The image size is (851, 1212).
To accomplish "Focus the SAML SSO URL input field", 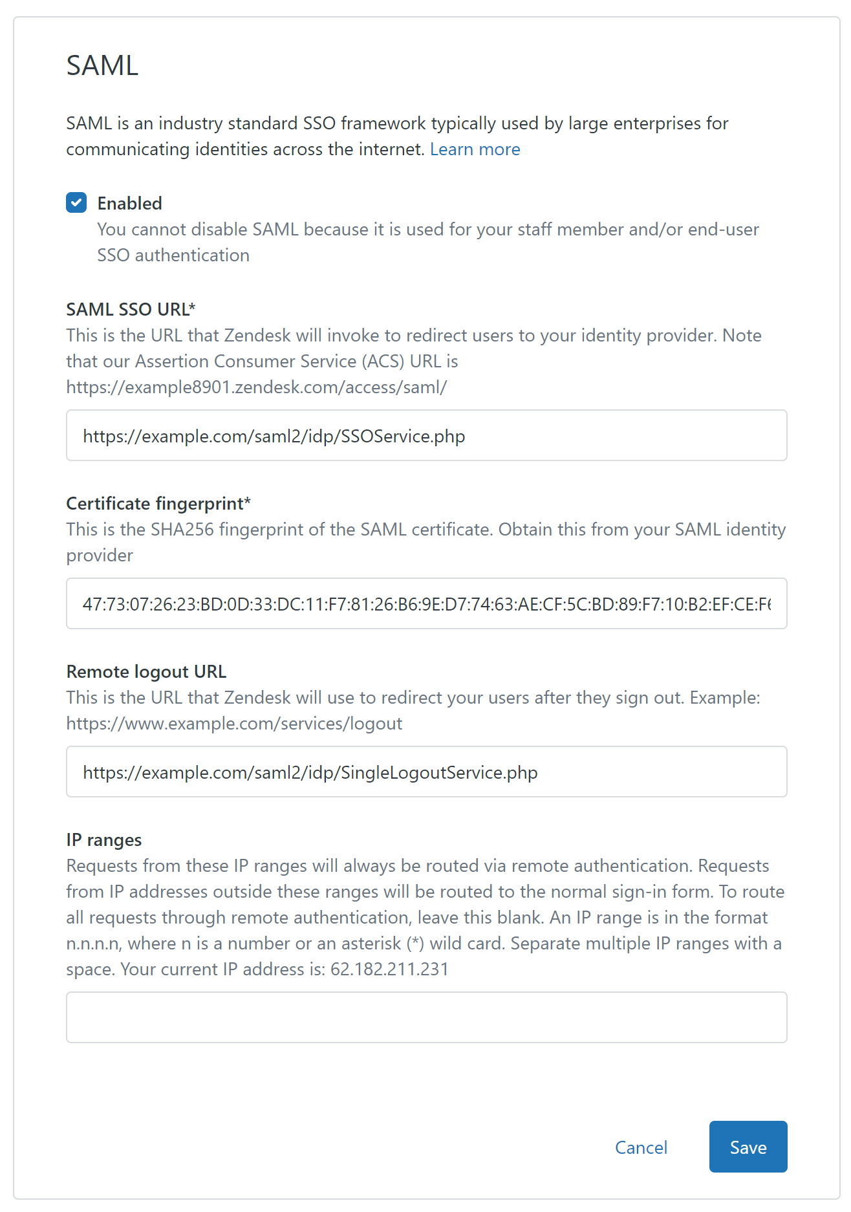I will click(426, 435).
